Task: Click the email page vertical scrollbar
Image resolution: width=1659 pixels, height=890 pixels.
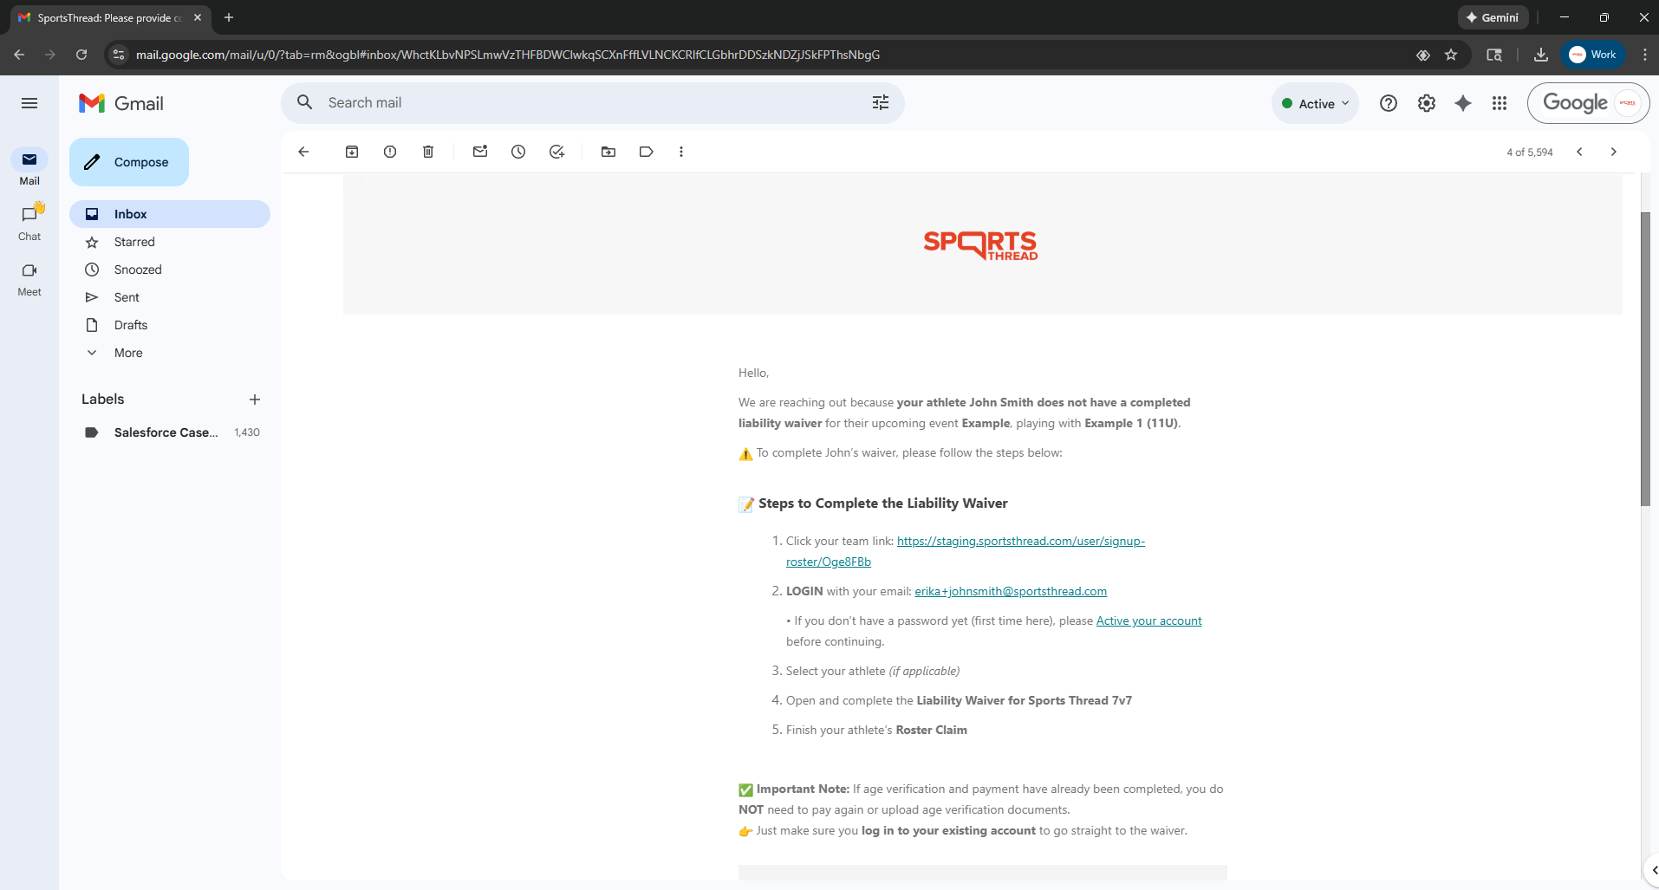Action: [x=1645, y=359]
